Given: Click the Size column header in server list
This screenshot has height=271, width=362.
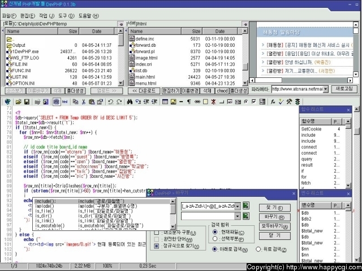Looking at the screenshot, I should click(x=192, y=31).
